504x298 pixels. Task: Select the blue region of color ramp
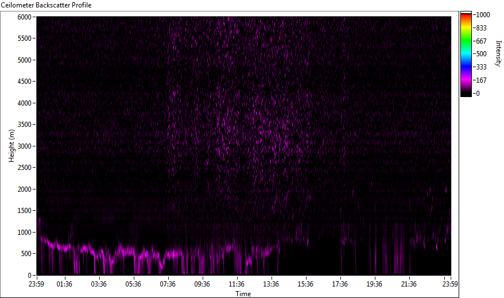click(466, 68)
